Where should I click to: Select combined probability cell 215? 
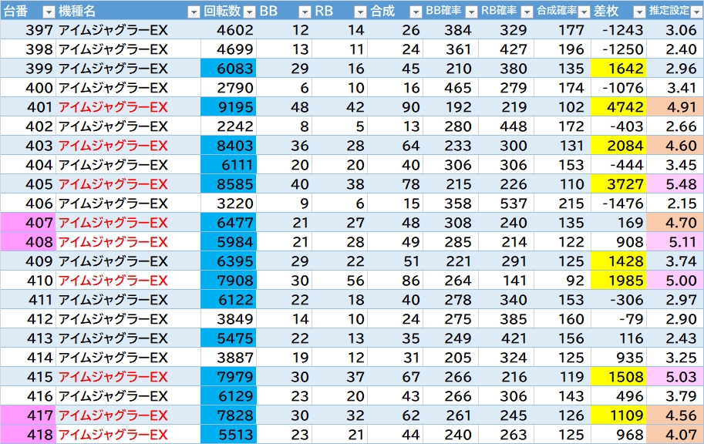pos(563,203)
